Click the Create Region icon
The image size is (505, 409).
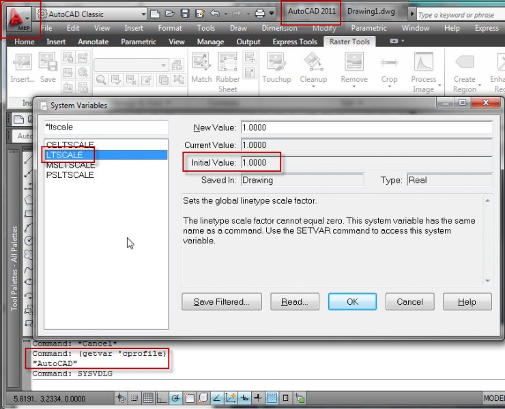[x=465, y=62]
